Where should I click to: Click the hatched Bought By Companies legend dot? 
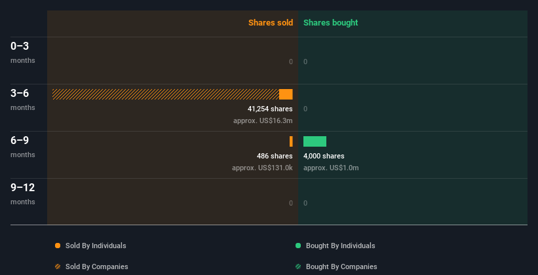pyautogui.click(x=298, y=266)
